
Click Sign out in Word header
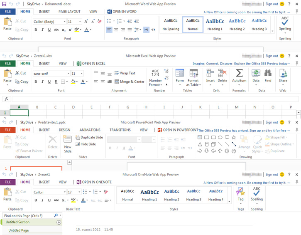[x=272, y=4]
